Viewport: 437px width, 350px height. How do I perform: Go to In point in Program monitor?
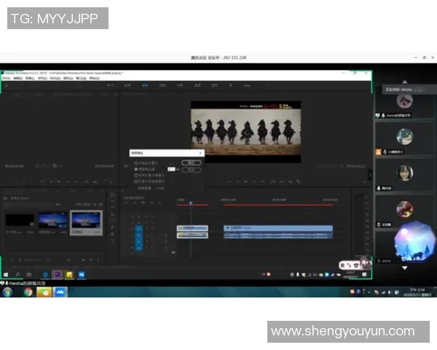[x=229, y=182]
